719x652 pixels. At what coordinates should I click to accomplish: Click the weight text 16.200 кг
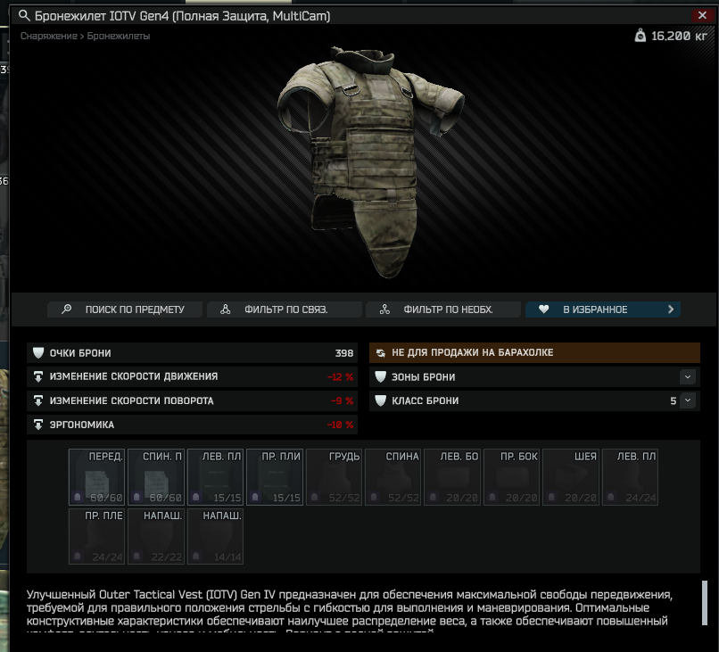(x=679, y=36)
